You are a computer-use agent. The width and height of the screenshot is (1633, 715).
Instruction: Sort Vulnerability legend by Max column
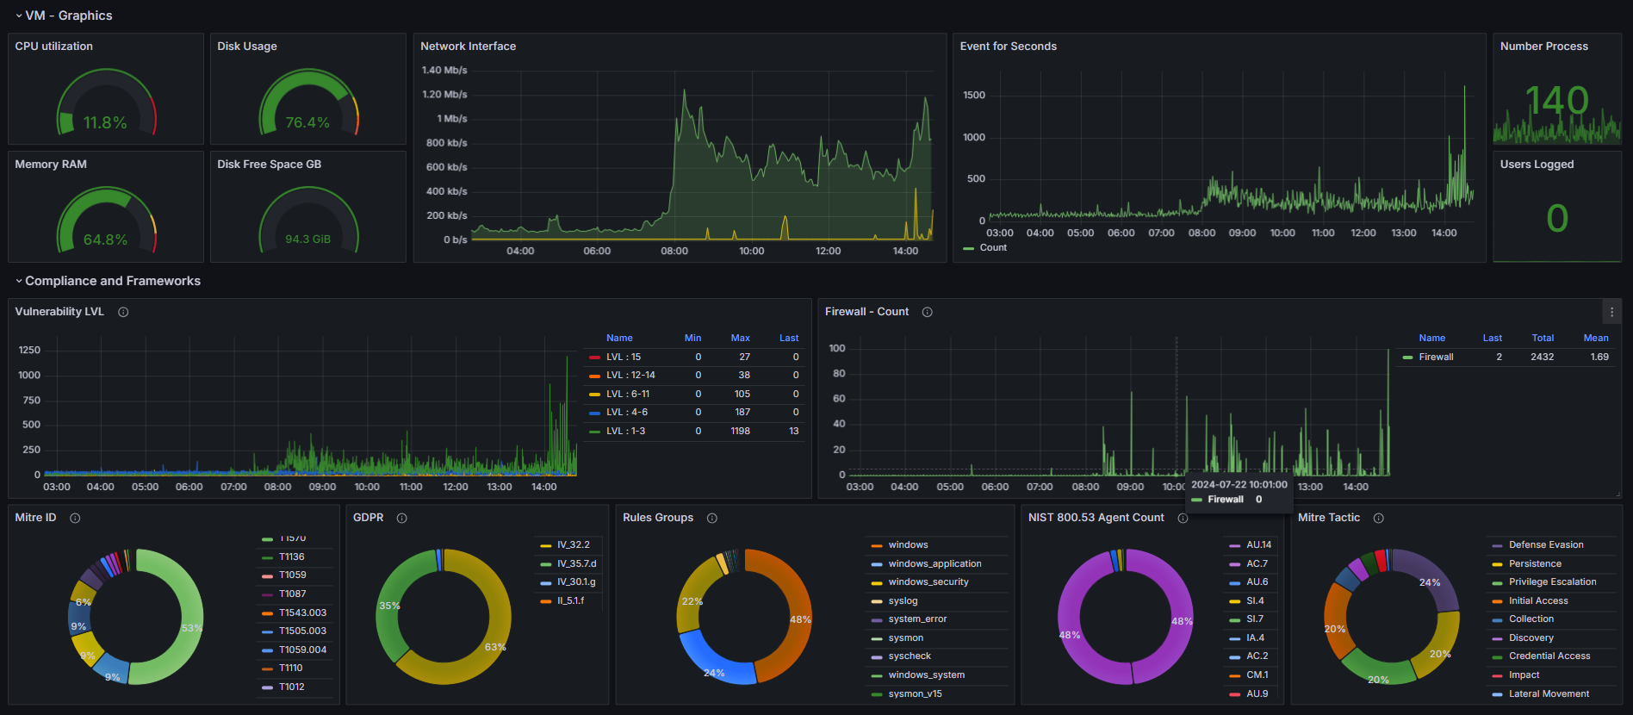coord(740,338)
